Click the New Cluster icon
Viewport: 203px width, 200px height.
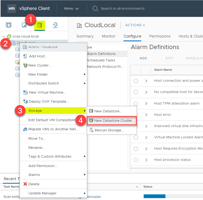tap(25, 65)
